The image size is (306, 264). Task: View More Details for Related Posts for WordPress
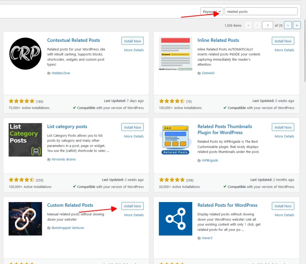284,215
